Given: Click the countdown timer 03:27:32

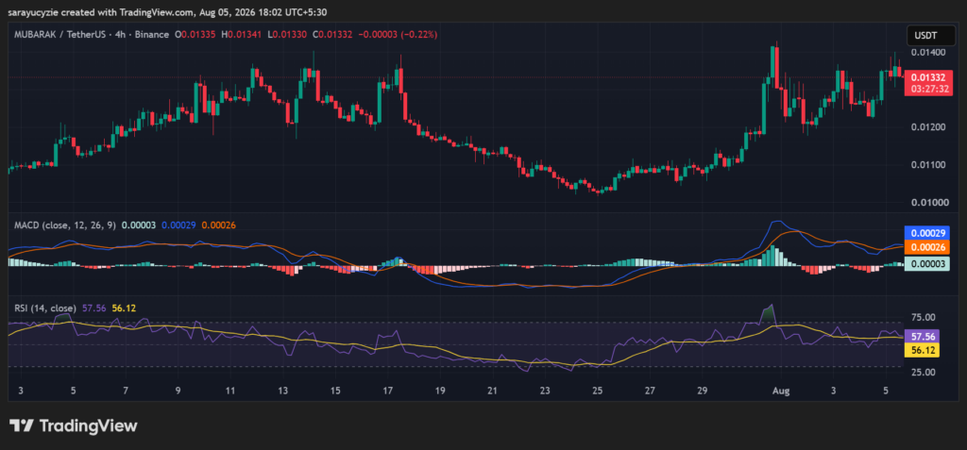Looking at the screenshot, I should pyautogui.click(x=929, y=89).
